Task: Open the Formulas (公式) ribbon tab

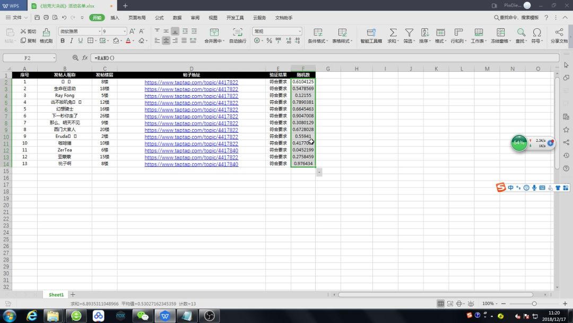Action: point(159,18)
